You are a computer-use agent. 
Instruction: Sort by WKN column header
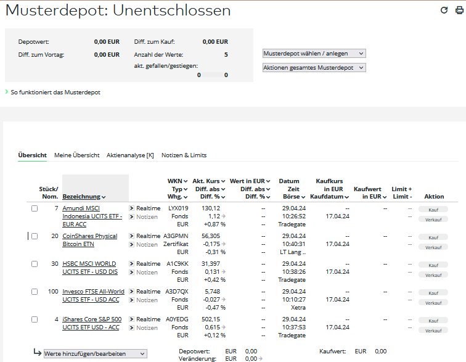click(x=178, y=181)
